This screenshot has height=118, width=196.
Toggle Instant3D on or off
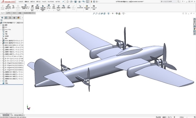tap(80, 7)
